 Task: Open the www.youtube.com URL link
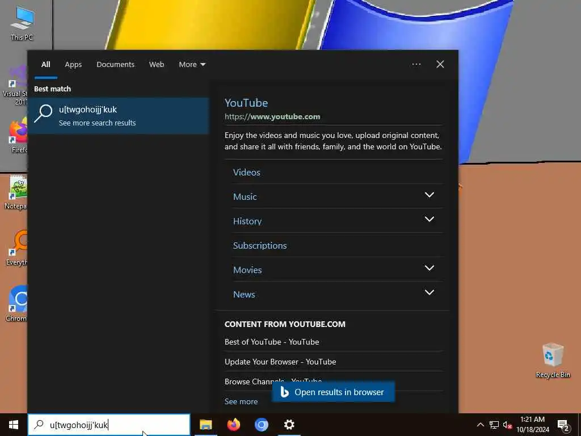(x=272, y=116)
